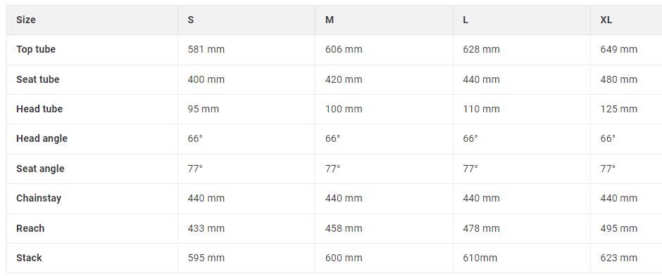Select the M size header
662x276 pixels.
point(330,20)
